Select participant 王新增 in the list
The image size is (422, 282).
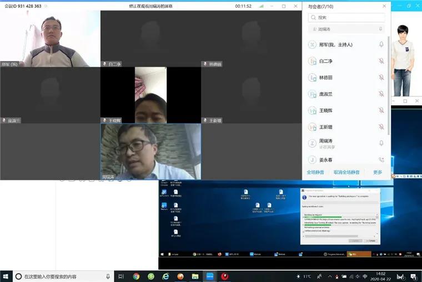(328, 127)
